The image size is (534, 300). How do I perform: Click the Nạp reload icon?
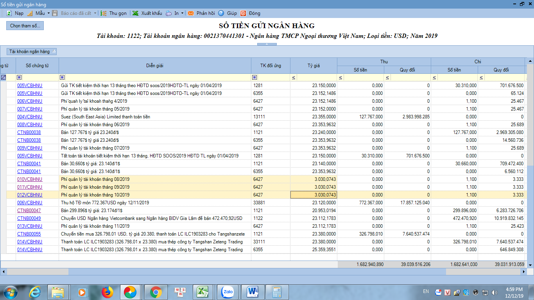pyautogui.click(x=9, y=13)
